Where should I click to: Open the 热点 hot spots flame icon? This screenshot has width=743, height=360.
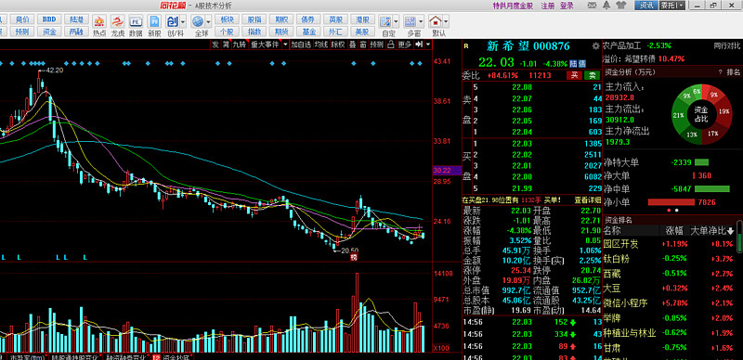(99, 21)
